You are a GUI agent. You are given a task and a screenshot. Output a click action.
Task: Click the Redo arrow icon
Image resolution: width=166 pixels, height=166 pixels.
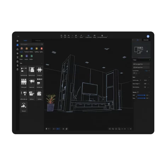click(x=72, y=36)
